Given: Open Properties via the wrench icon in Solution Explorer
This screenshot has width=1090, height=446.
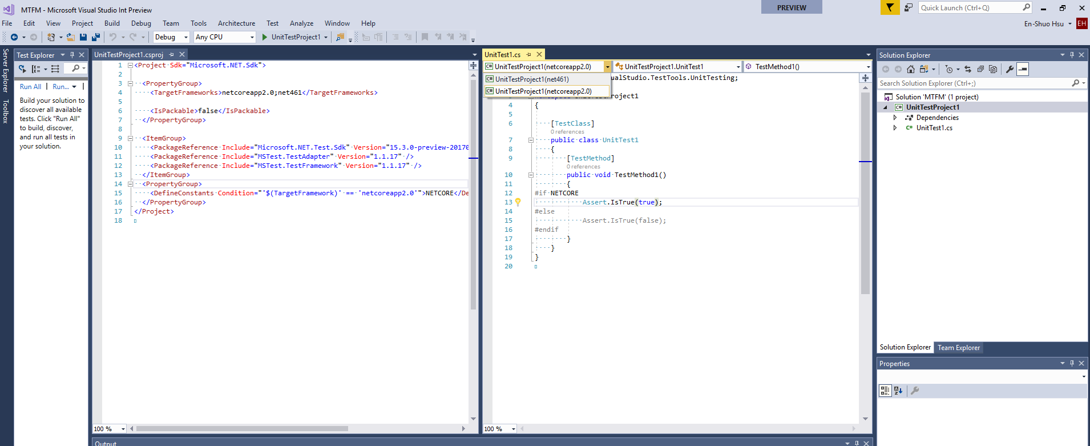Looking at the screenshot, I should (x=1010, y=69).
